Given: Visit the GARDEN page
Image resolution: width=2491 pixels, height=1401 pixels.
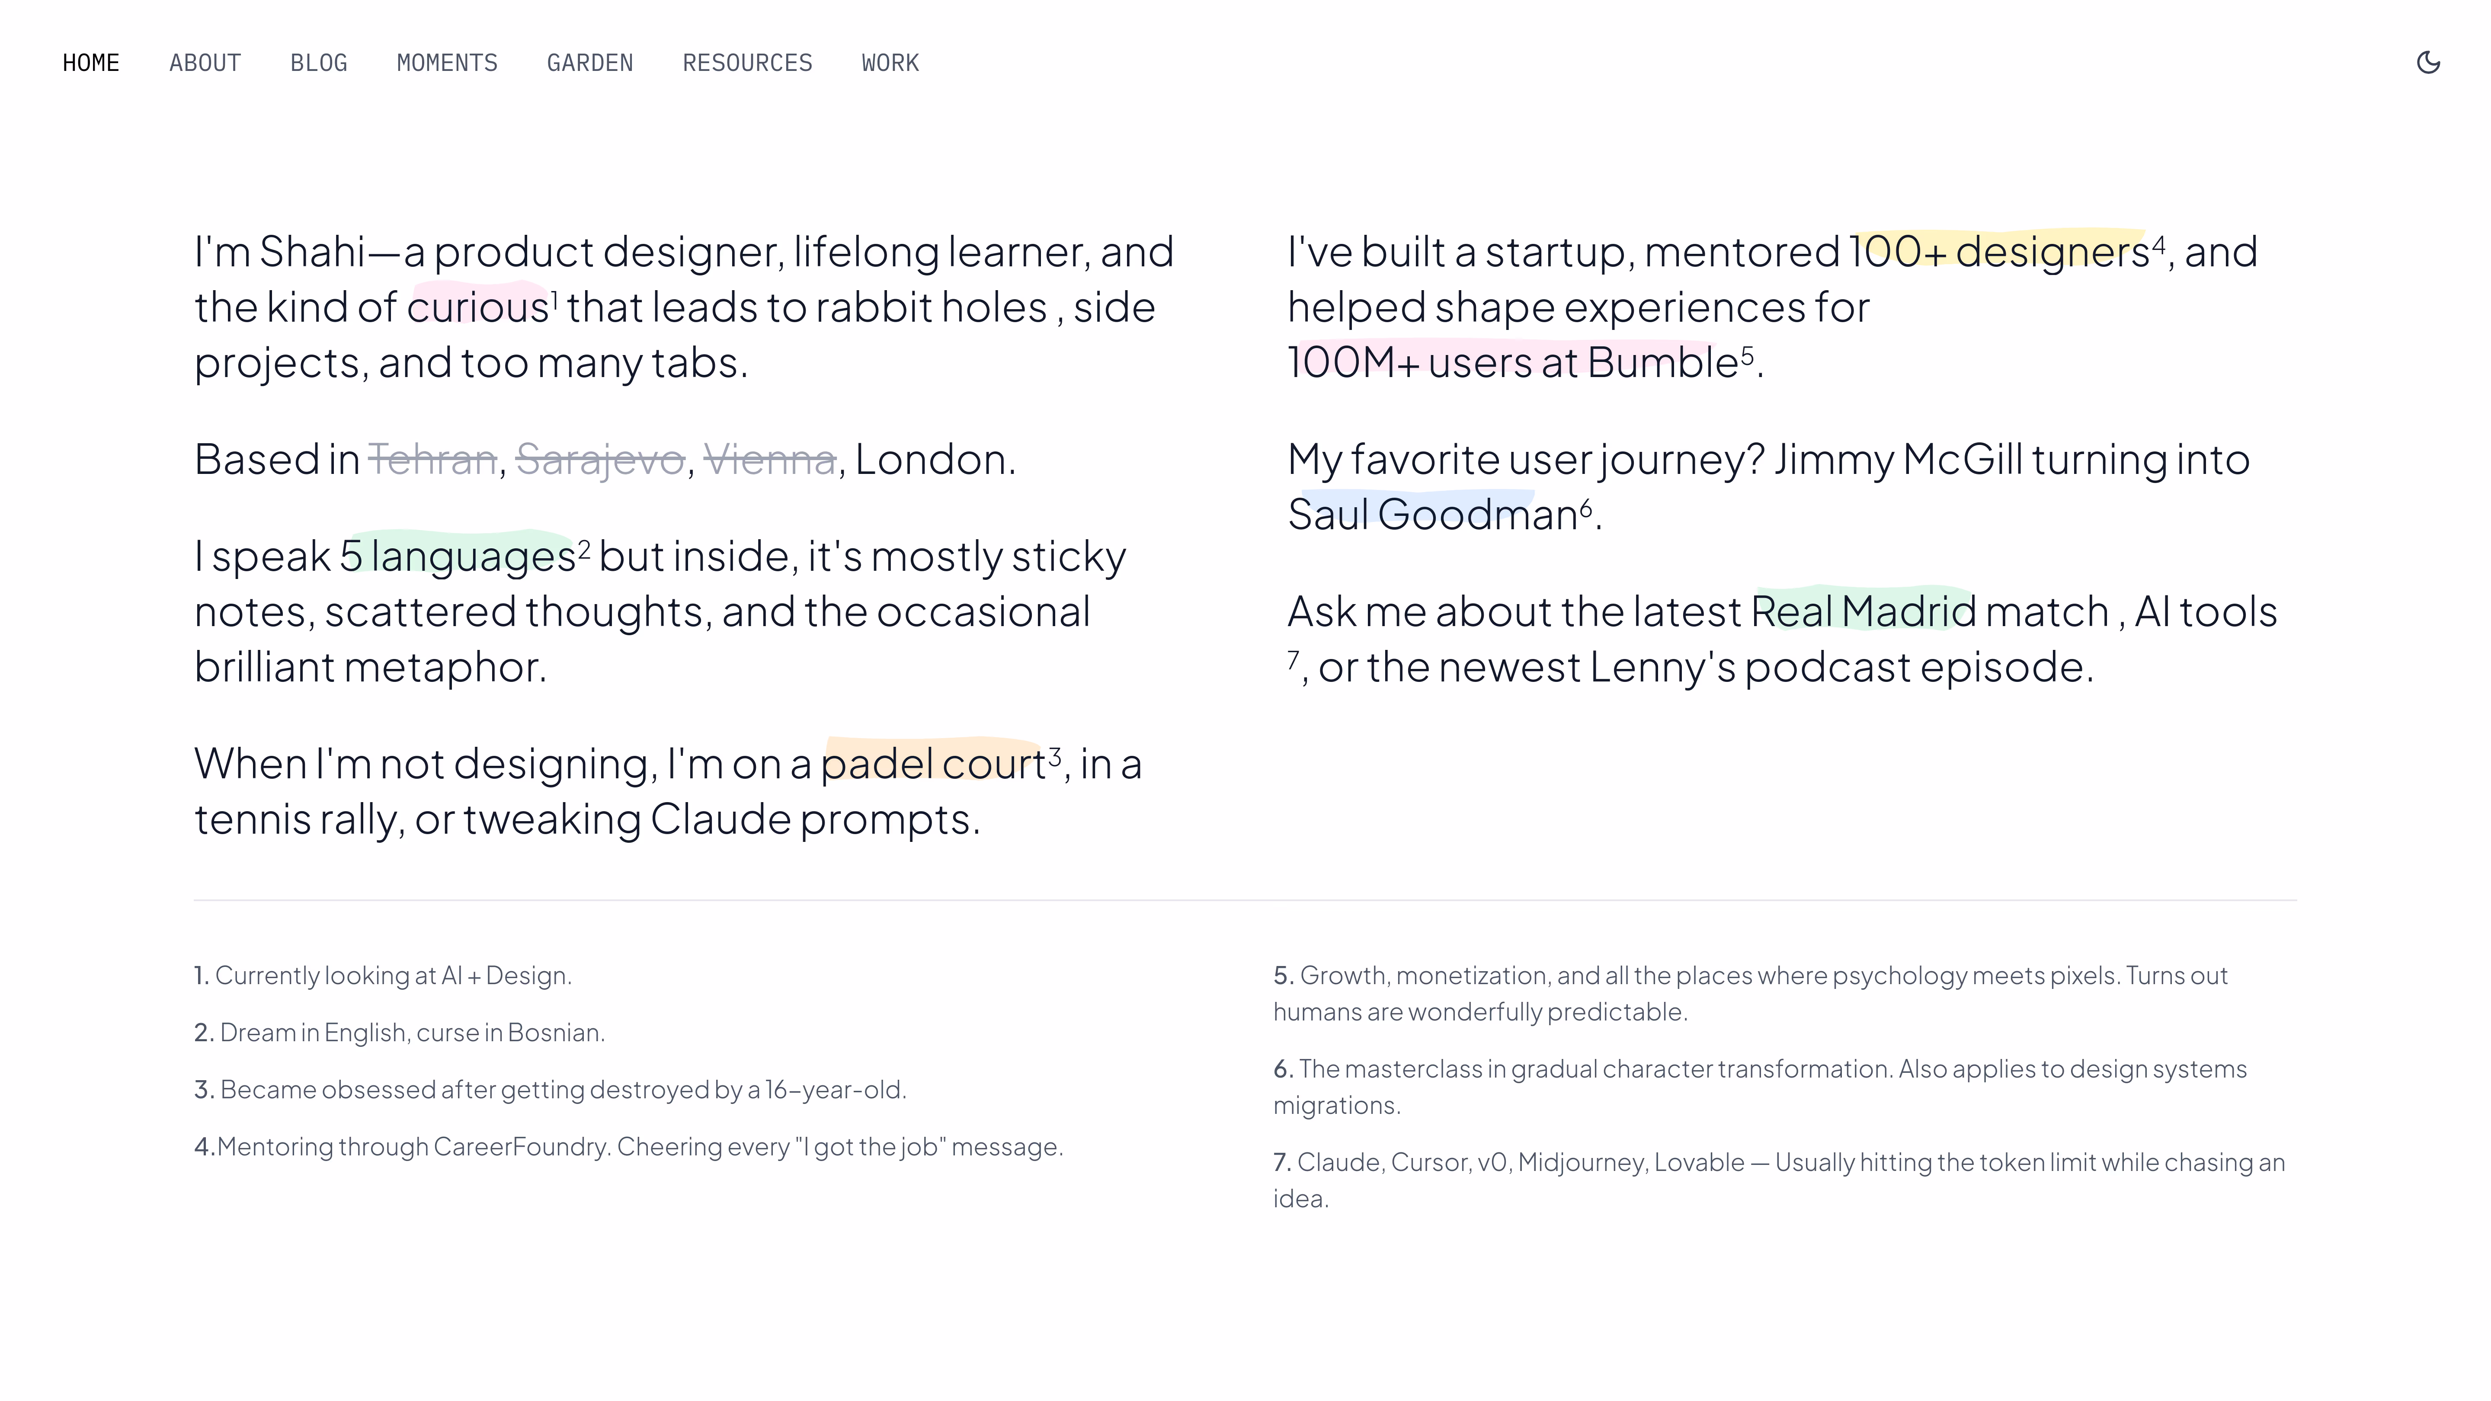Looking at the screenshot, I should [x=590, y=63].
